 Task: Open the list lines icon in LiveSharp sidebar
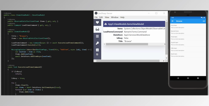pyautogui.click(x=97, y=36)
